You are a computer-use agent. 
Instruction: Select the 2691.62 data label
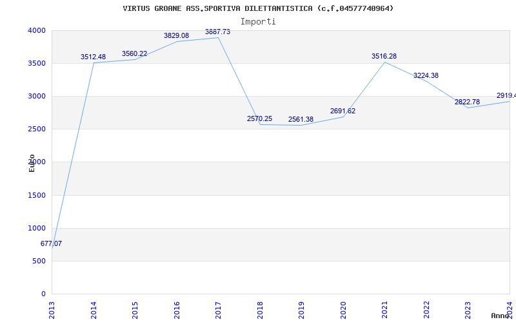343,111
